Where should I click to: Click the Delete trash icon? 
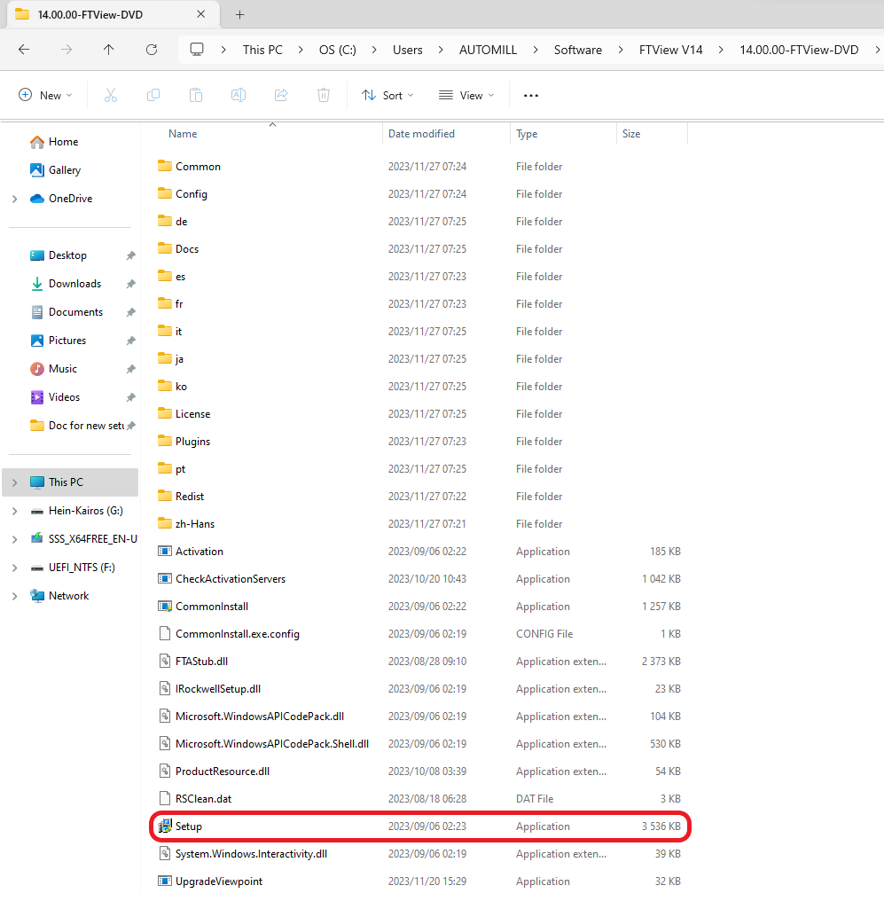pos(324,96)
